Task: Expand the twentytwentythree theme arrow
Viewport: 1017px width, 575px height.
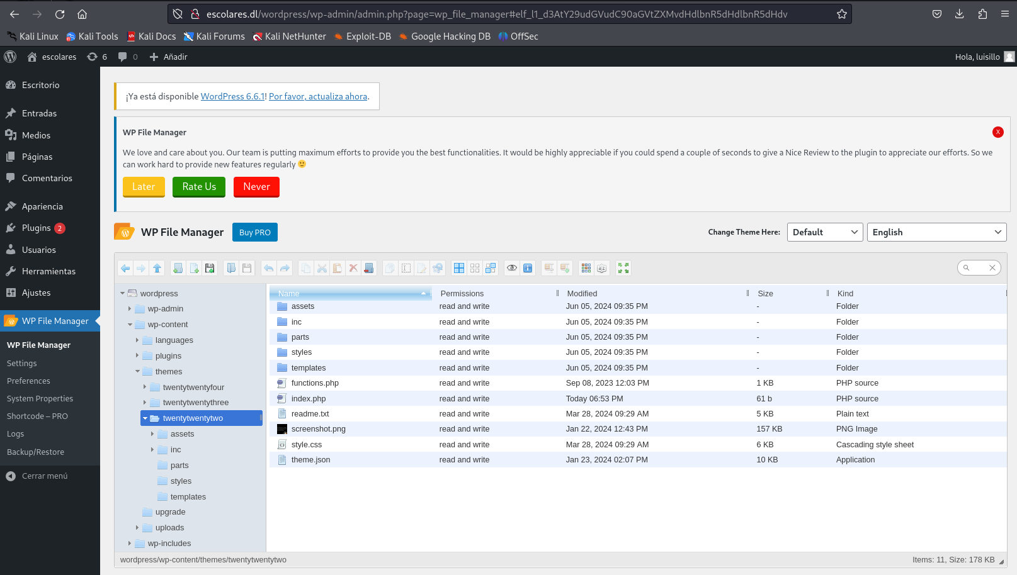Action: [145, 403]
